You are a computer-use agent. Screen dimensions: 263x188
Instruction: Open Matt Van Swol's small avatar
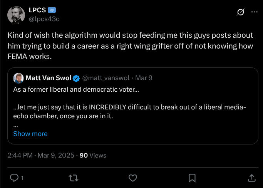tap(18, 78)
